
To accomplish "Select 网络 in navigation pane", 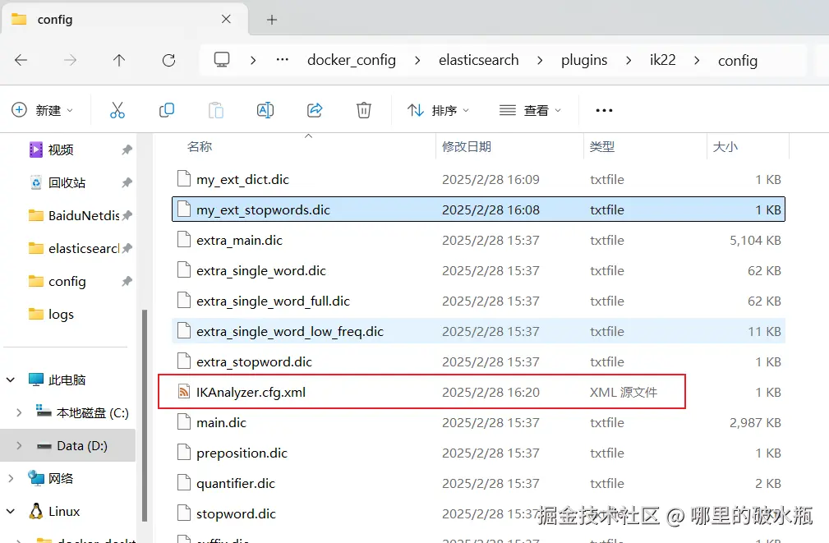I will (51, 478).
